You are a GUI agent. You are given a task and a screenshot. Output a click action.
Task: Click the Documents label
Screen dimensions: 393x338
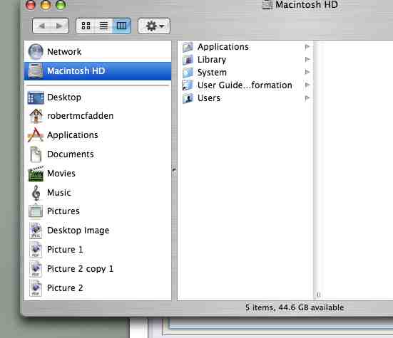pos(71,154)
